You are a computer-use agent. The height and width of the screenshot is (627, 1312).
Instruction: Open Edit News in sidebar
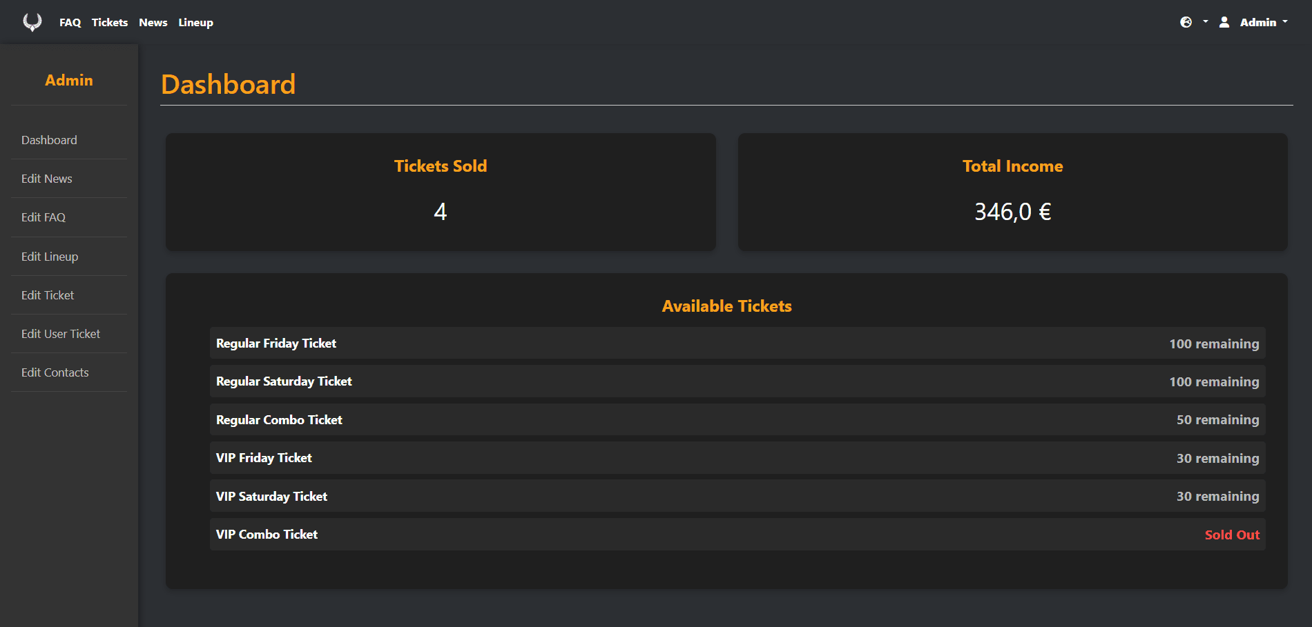[47, 179]
